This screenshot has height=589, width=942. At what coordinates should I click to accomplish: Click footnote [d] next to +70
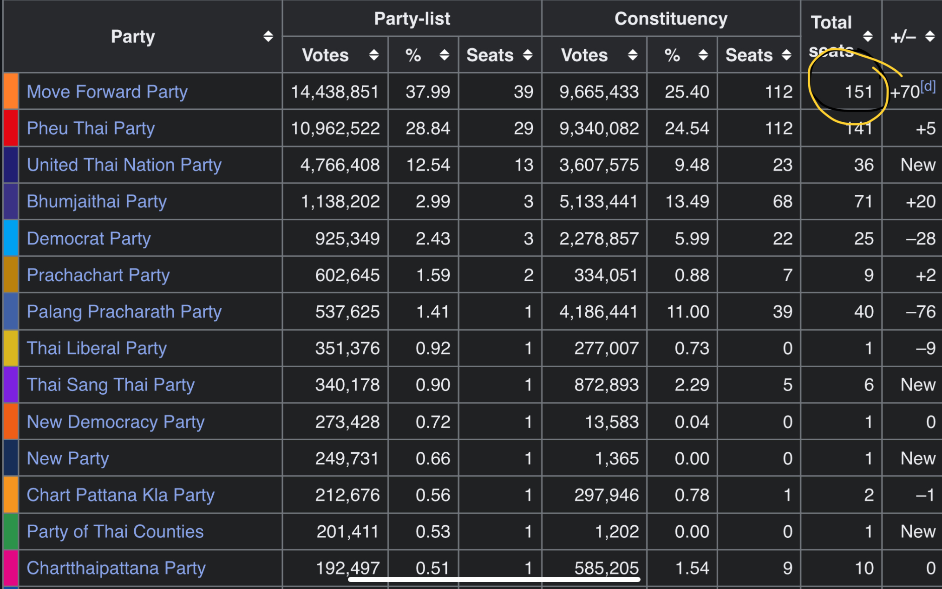pos(928,86)
